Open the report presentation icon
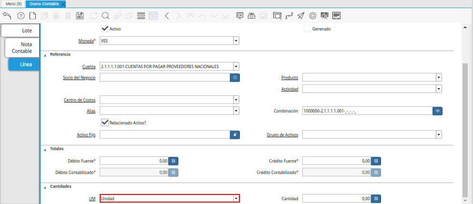Screen dimensions: 473x204 point(240,16)
